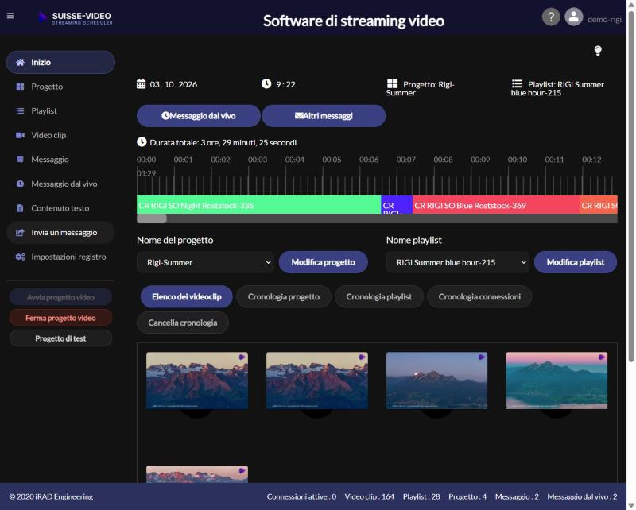Open the Messaggio sidebar item
Image resolution: width=636 pixels, height=510 pixels.
(61, 160)
